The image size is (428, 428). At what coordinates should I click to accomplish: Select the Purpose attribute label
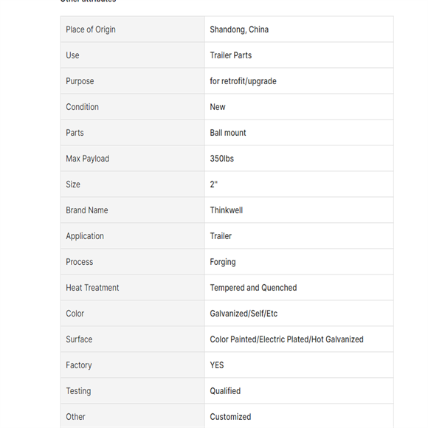(80, 81)
